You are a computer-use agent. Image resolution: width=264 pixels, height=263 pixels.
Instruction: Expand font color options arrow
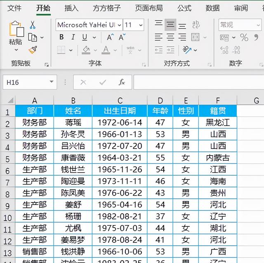(x=115, y=50)
